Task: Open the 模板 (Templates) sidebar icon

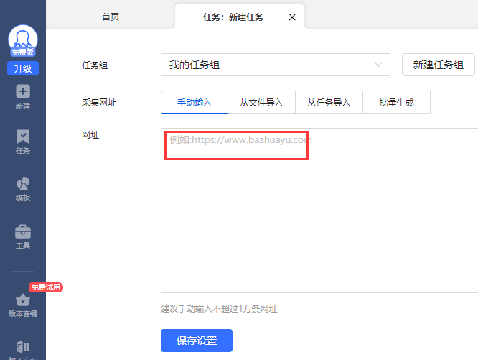Action: point(23,184)
